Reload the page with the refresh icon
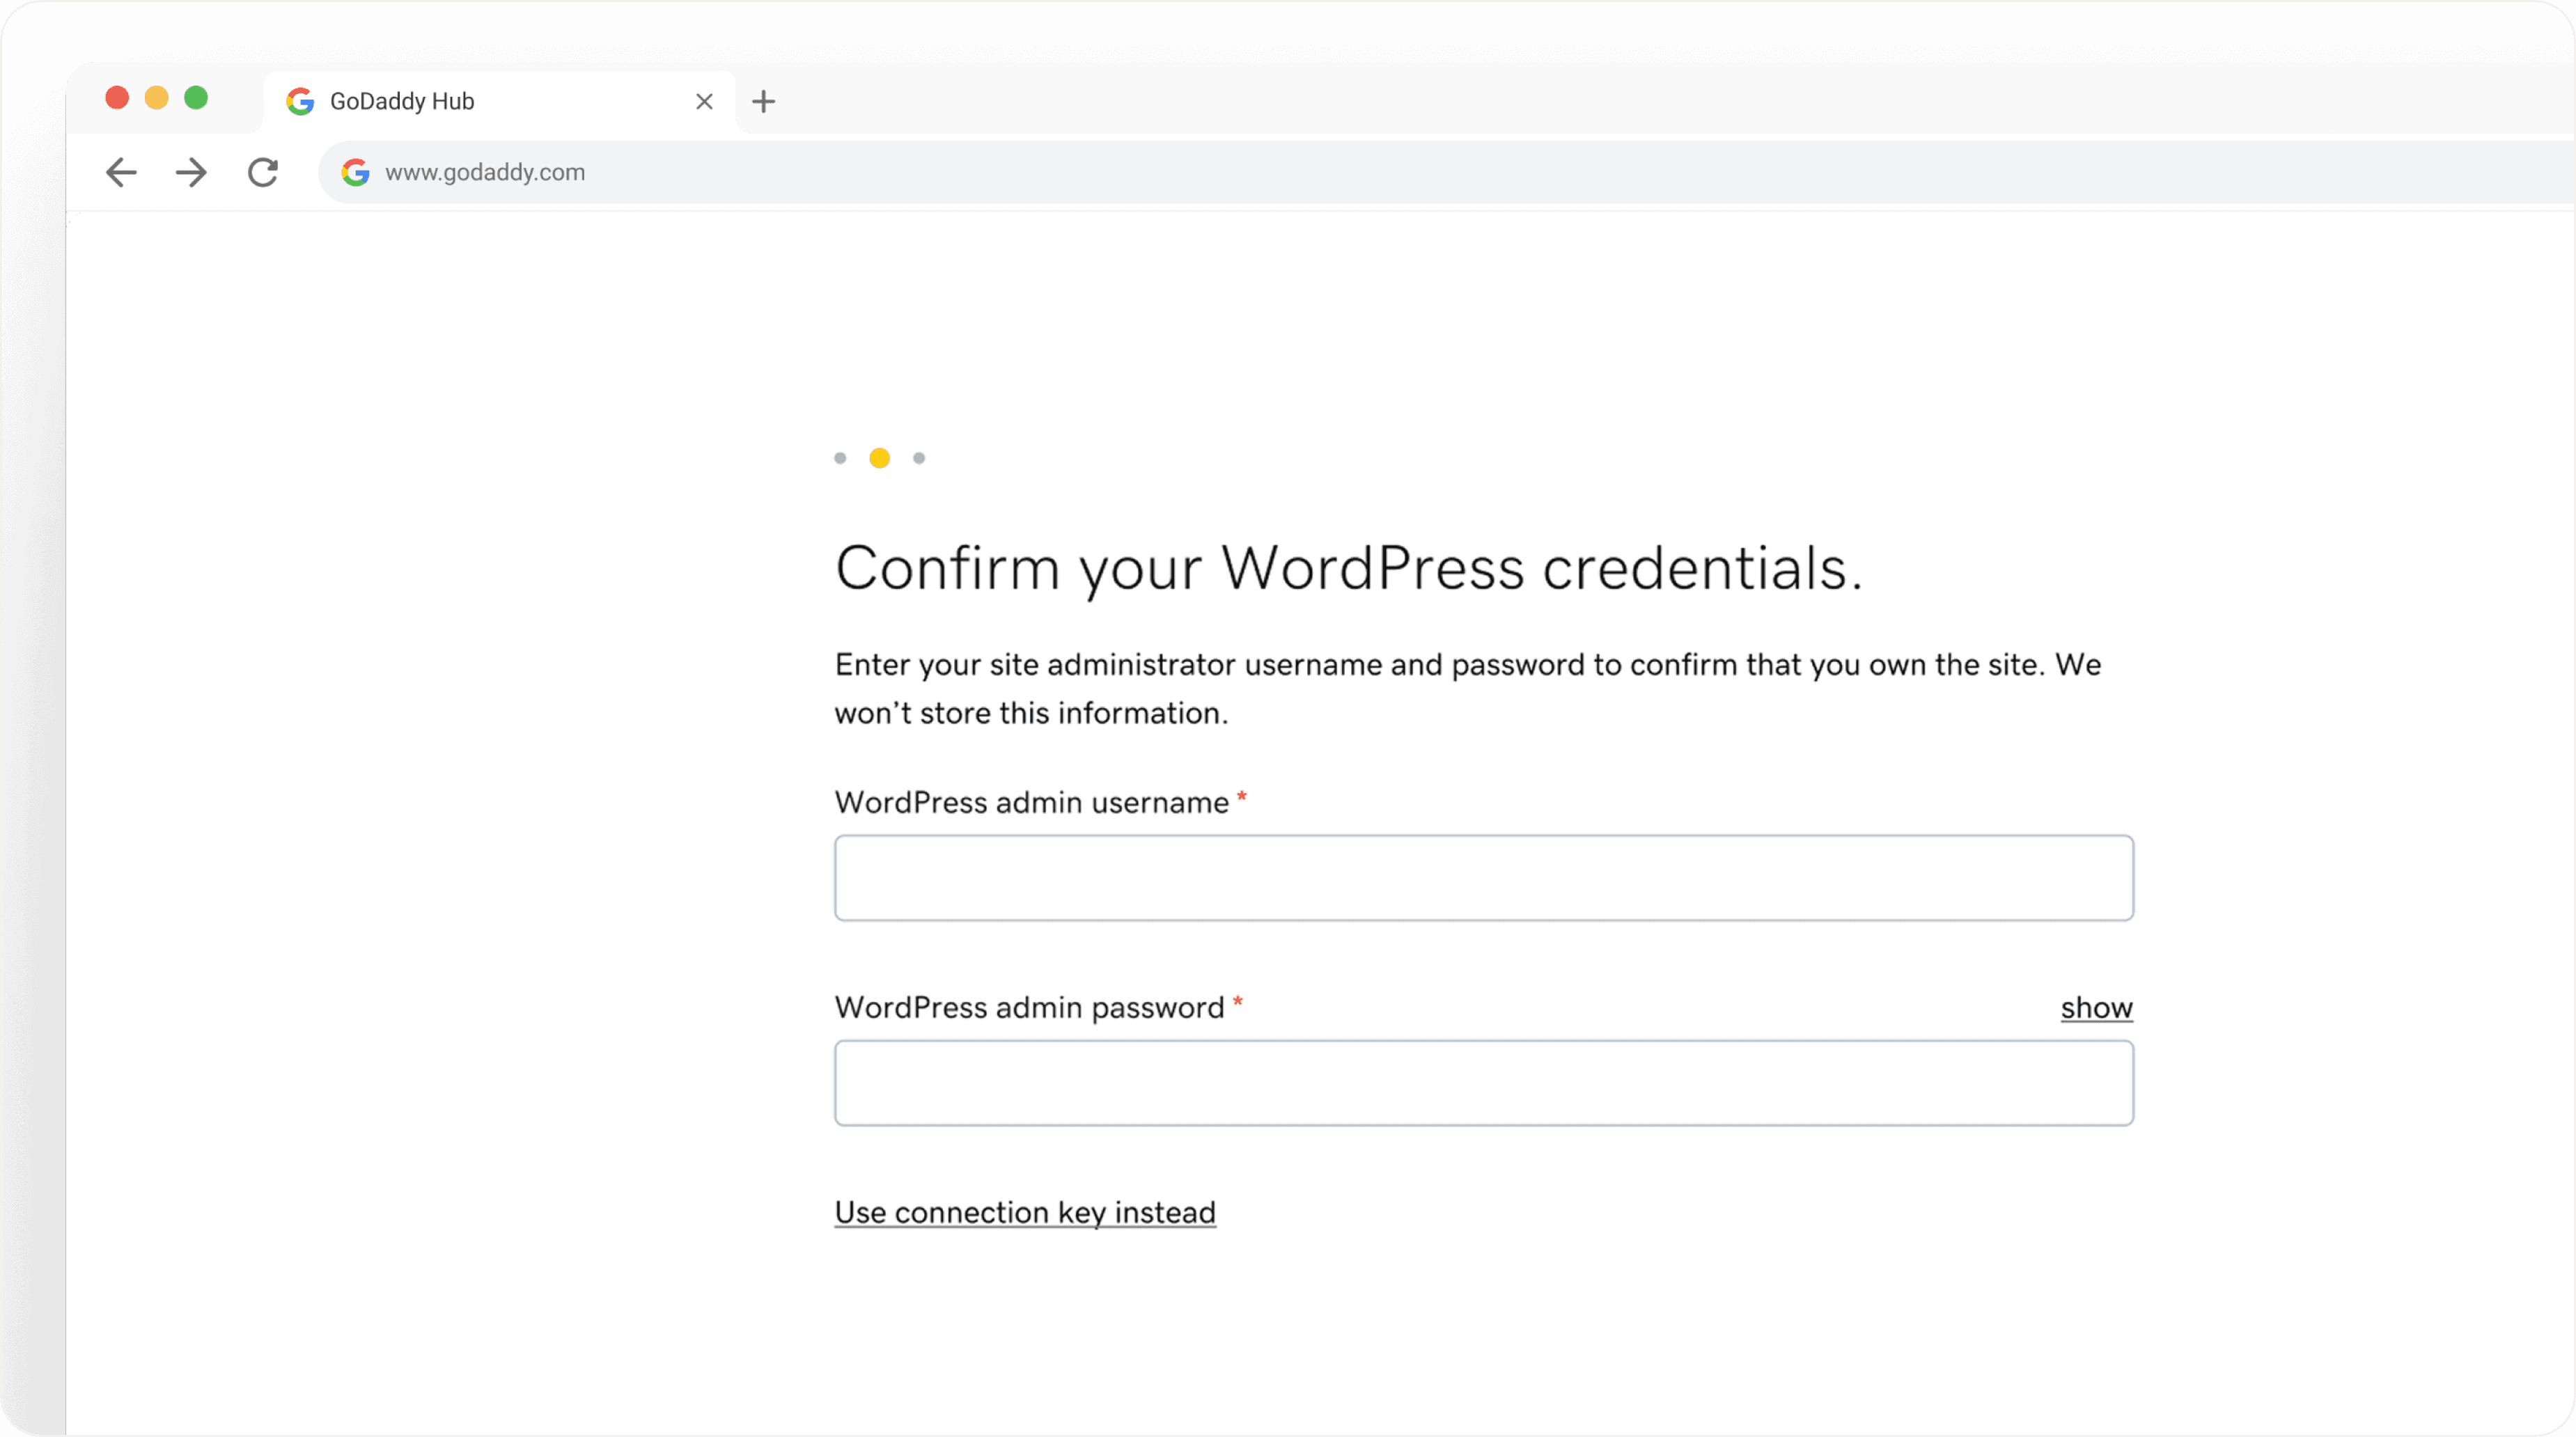 click(263, 172)
